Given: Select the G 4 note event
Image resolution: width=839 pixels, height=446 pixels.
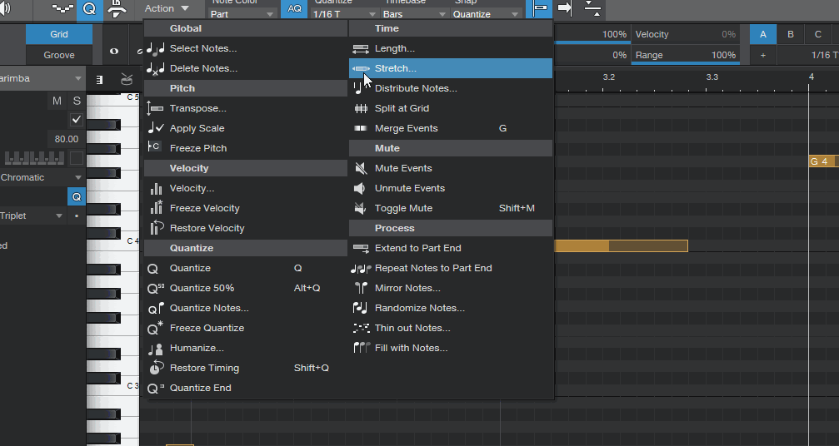Looking at the screenshot, I should [x=823, y=161].
